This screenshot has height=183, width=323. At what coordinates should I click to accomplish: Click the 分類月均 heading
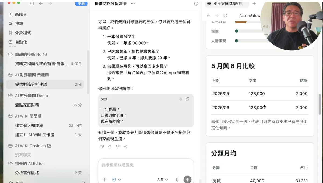[x=224, y=153]
